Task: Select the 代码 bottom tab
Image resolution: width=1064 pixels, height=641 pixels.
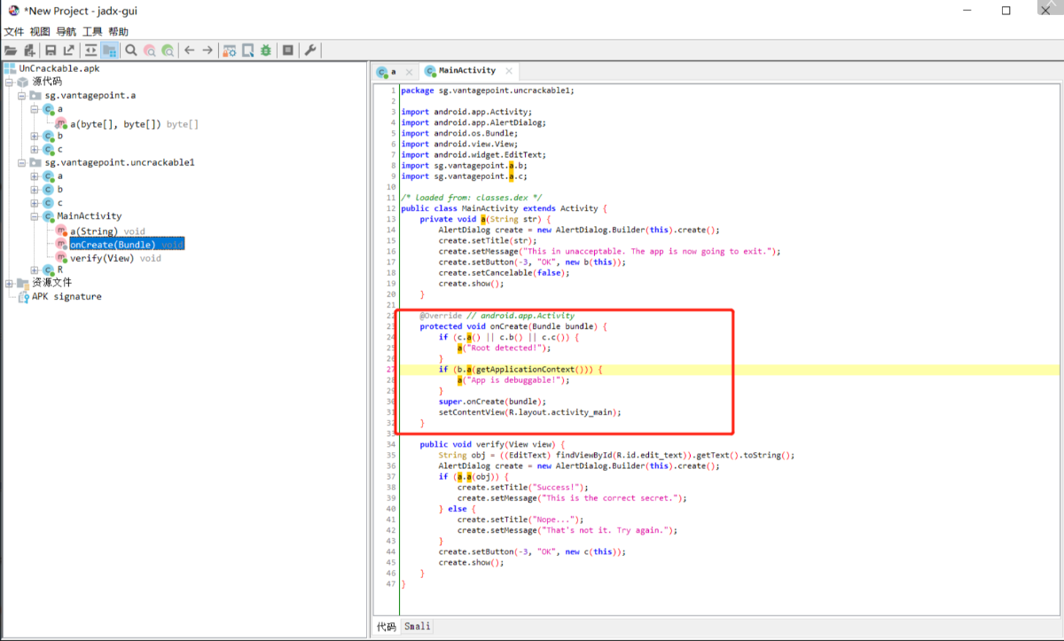Action: coord(386,626)
